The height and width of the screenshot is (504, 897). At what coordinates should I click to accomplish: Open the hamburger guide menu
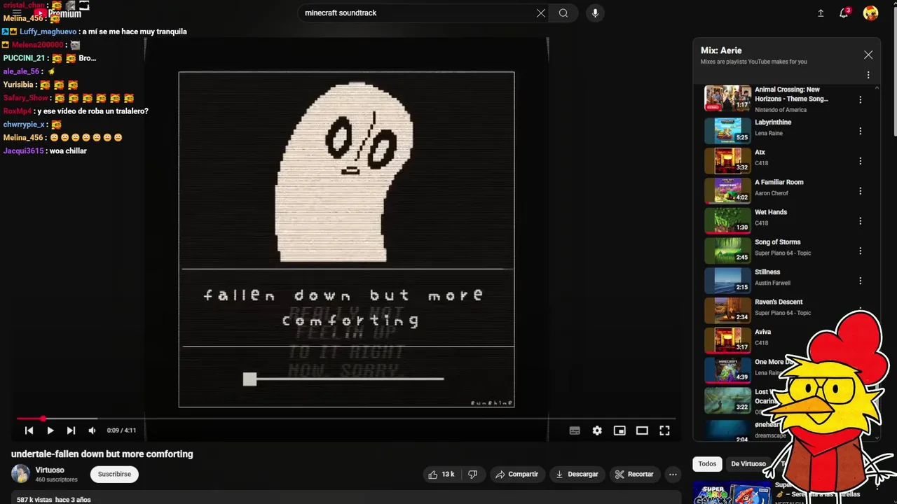17,13
